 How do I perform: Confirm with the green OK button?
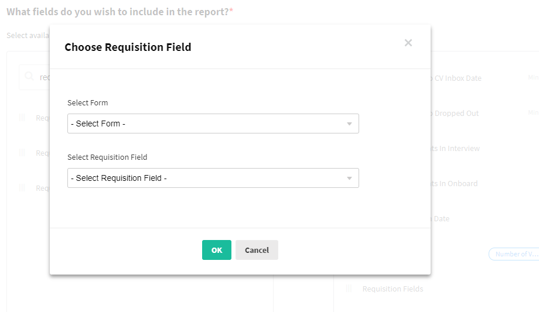217,250
